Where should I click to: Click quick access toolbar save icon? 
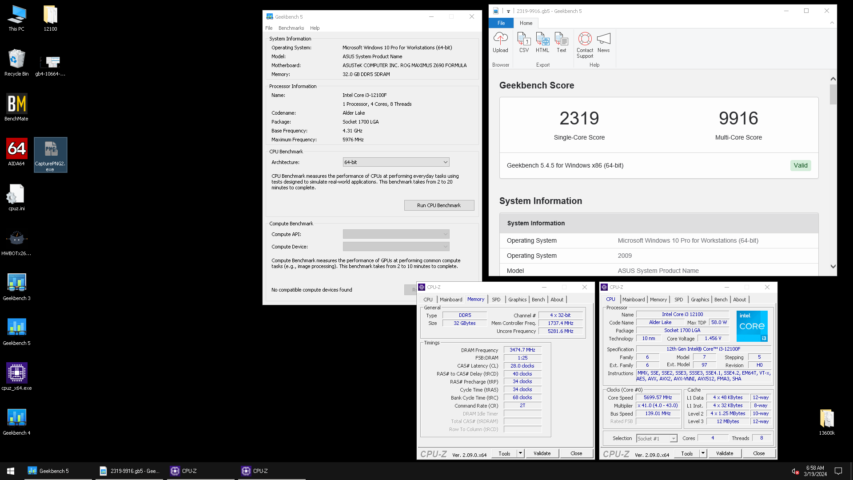(x=496, y=11)
